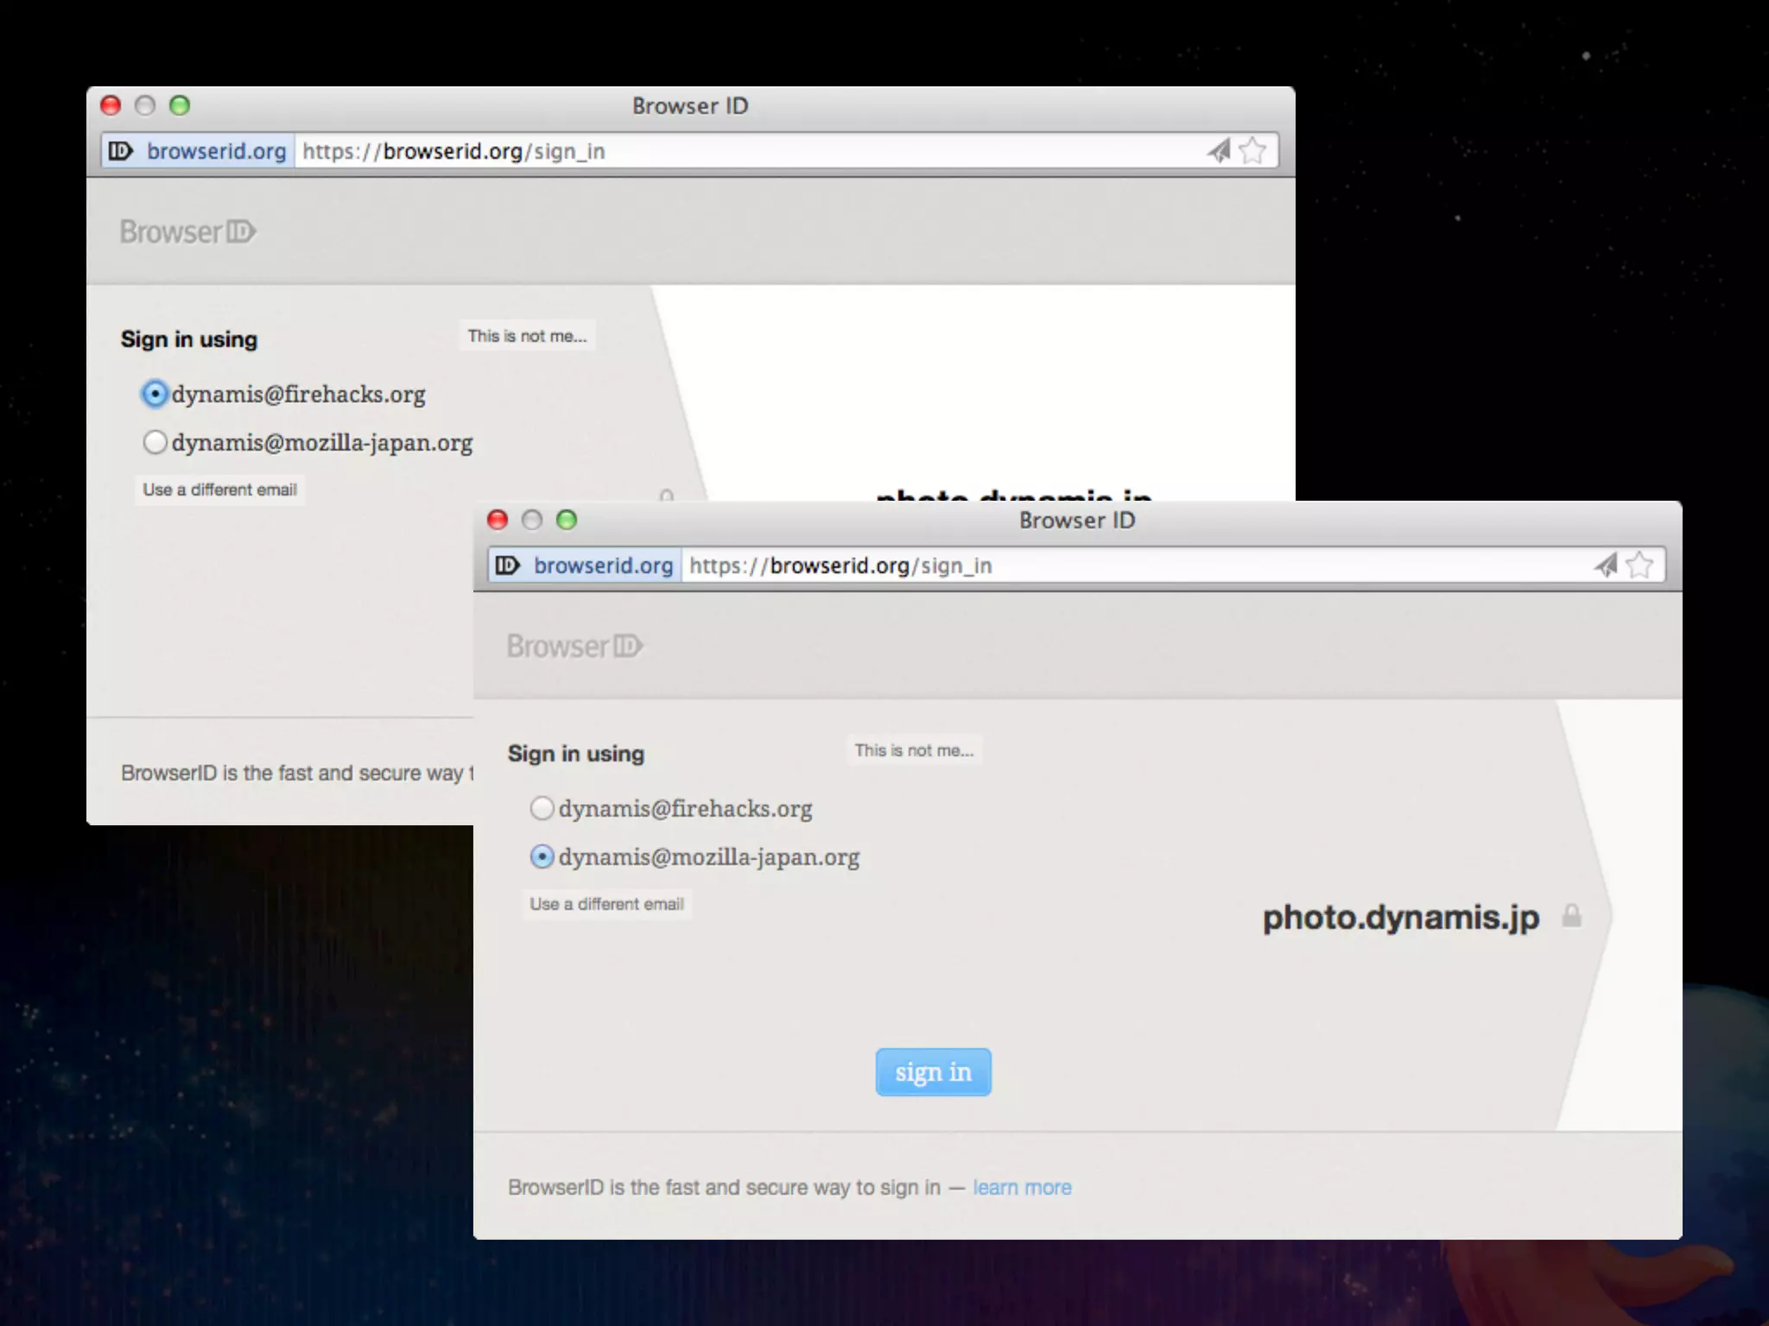1769x1326 pixels.
Task: Click 'This is not me...' in front window
Action: point(914,750)
